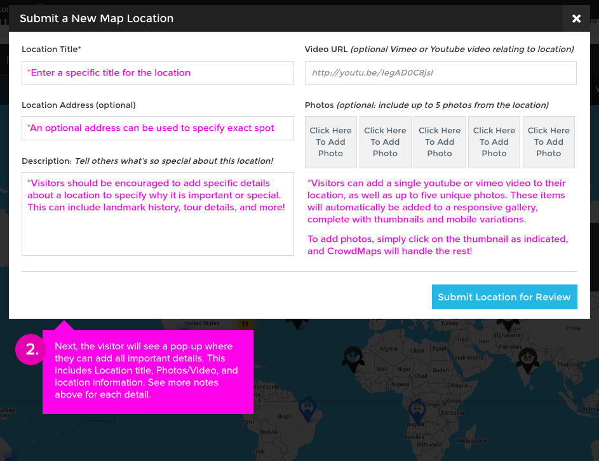Image resolution: width=599 pixels, height=461 pixels.
Task: Open the yellow cluster marker labeled 11
Action: click(x=244, y=324)
